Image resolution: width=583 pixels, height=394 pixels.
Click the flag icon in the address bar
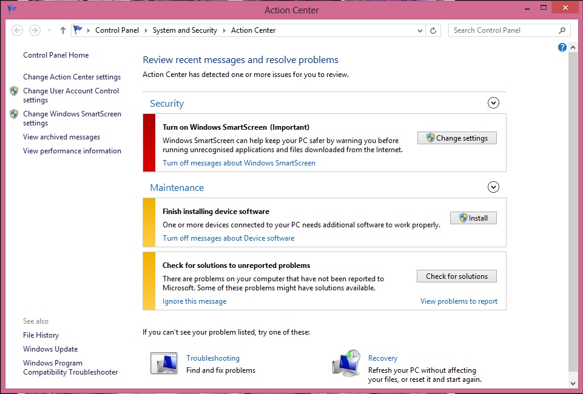[78, 30]
